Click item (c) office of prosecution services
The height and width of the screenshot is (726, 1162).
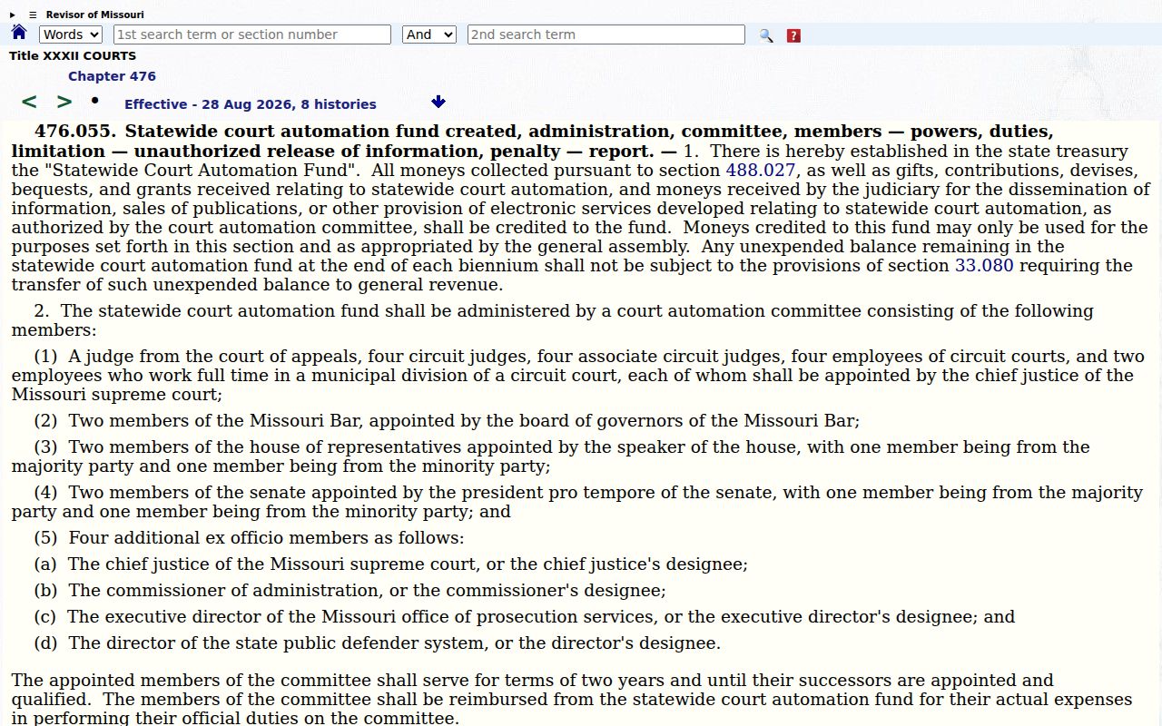coord(524,616)
